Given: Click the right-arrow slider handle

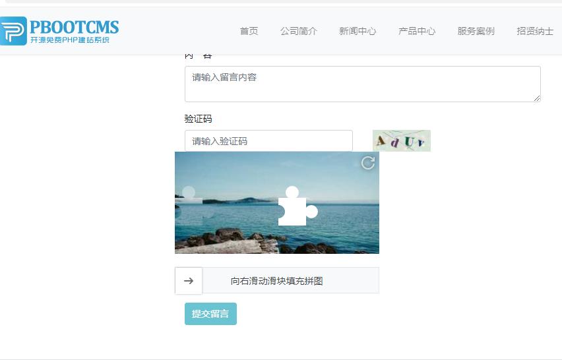Looking at the screenshot, I should coord(189,280).
